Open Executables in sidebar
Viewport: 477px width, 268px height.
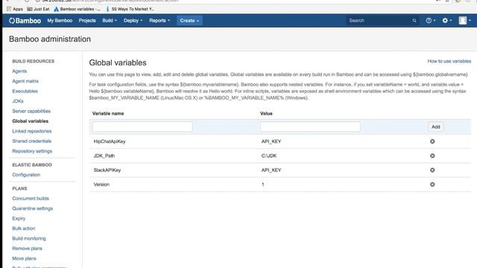tap(25, 91)
